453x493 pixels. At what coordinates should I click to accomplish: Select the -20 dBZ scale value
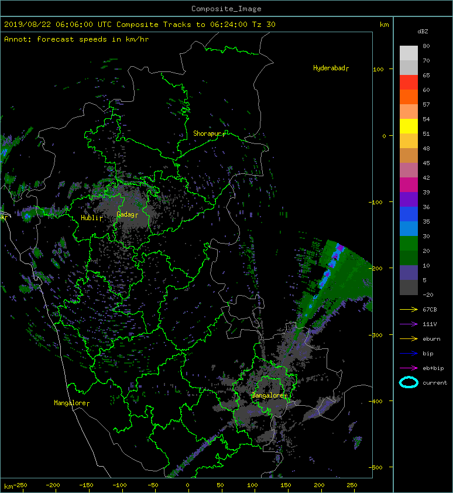tap(428, 295)
